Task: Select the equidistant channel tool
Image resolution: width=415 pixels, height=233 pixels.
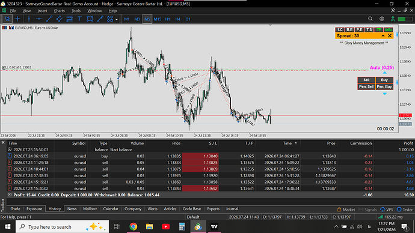Action: 60,19
